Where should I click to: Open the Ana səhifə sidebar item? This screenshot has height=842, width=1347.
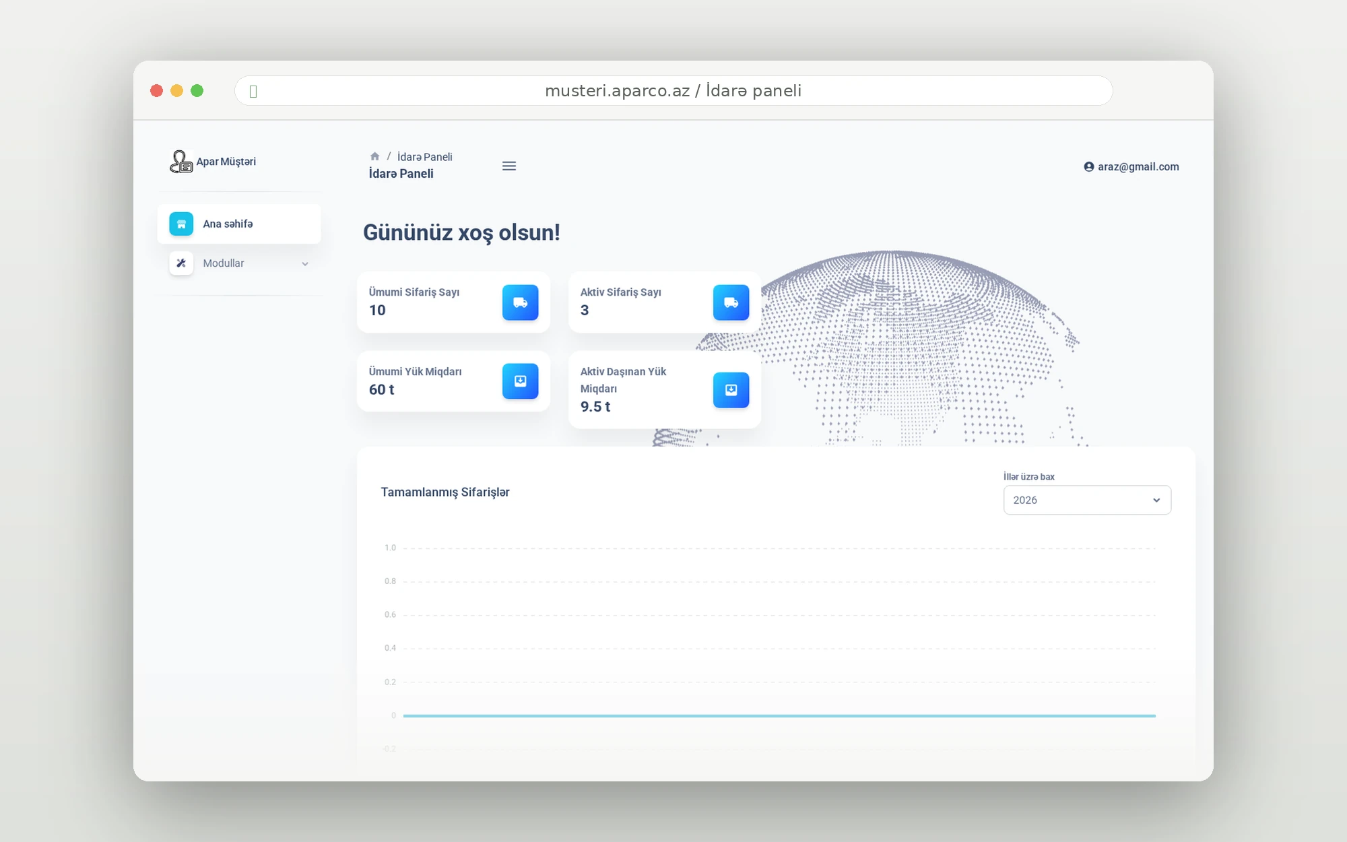(239, 224)
